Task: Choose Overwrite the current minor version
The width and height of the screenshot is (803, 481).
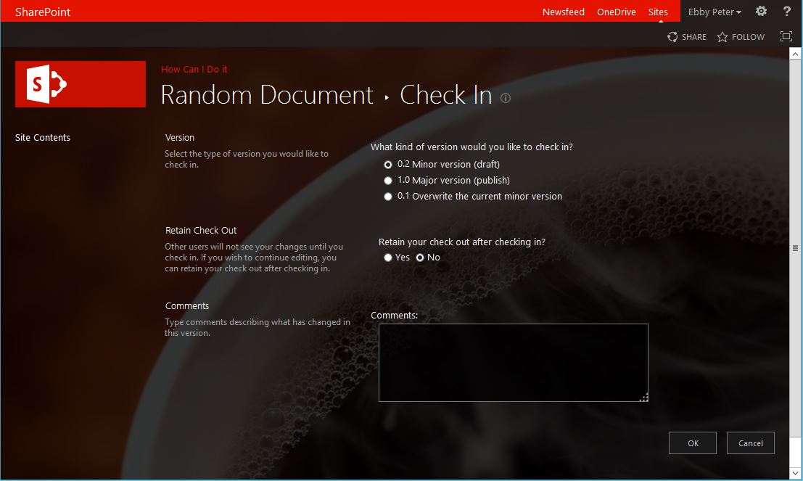Action: [x=388, y=197]
